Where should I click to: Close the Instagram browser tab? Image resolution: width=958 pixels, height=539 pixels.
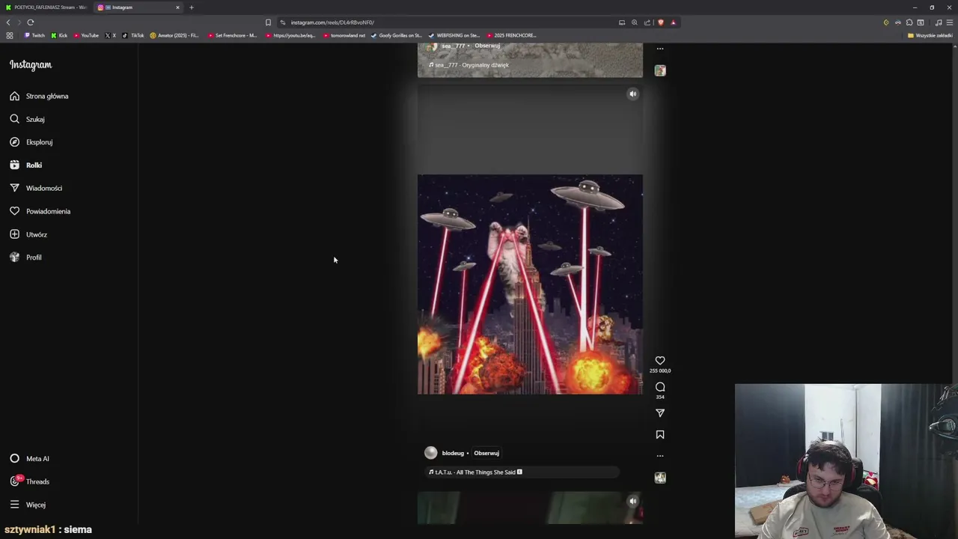[177, 7]
